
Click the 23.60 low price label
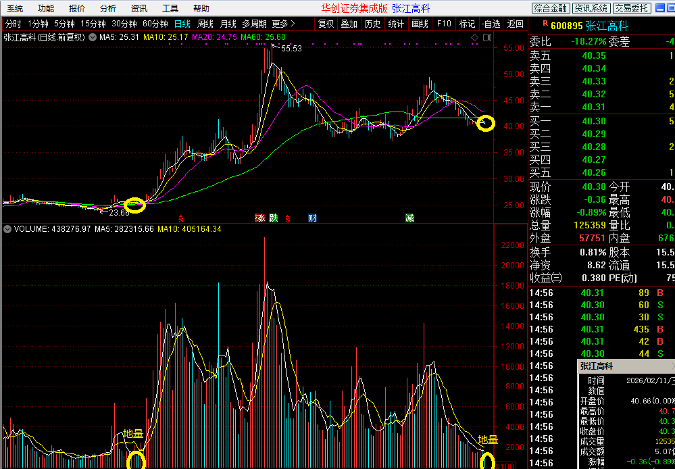pyautogui.click(x=118, y=212)
